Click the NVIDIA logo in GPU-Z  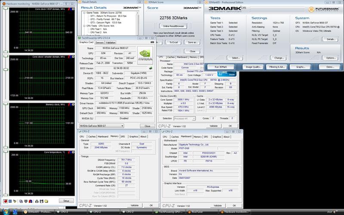point(145,55)
